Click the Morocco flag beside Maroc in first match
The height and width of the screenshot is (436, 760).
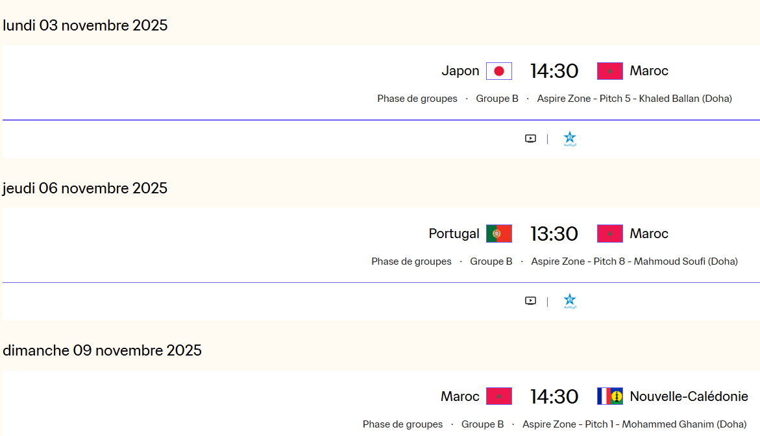[609, 71]
